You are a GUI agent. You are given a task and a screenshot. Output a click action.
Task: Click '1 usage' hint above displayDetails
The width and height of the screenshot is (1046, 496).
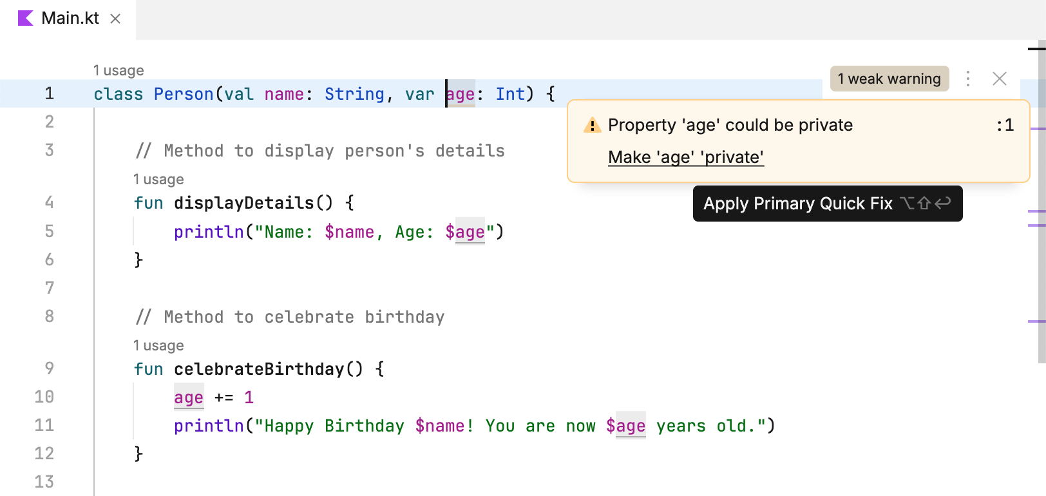pyautogui.click(x=158, y=179)
